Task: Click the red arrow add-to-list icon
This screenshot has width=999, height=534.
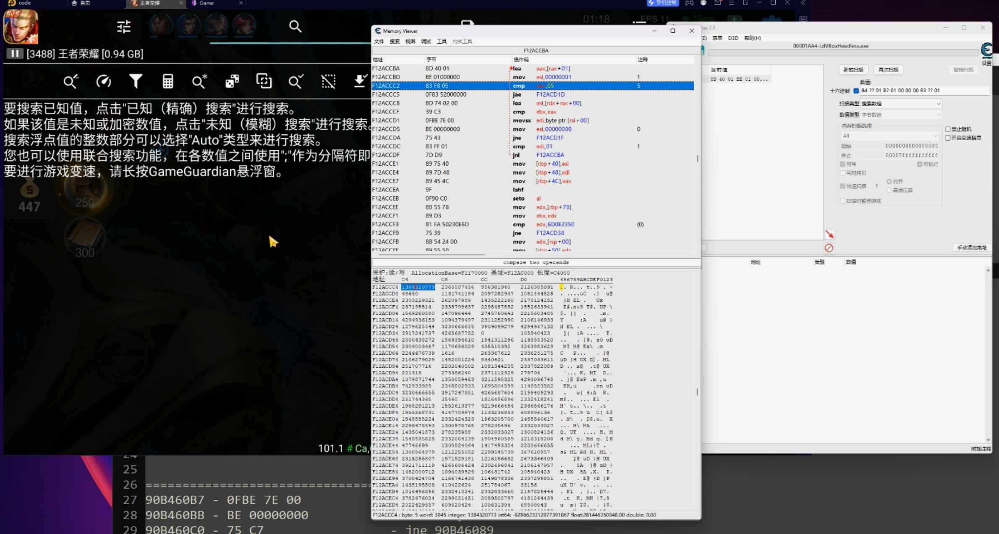Action: tap(829, 234)
